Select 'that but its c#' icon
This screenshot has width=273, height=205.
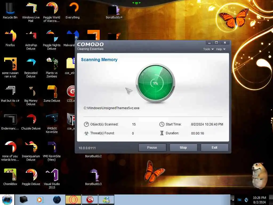10,94
